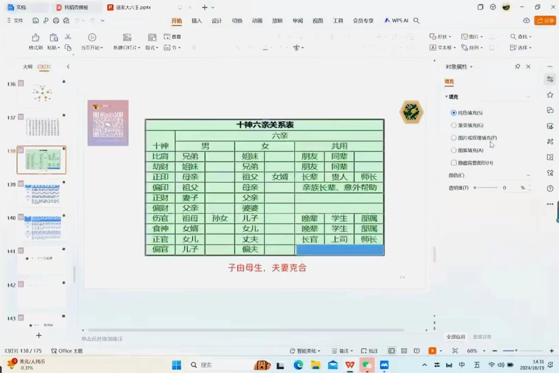
Task: Switch to the 插入 ribbon tab
Action: point(196,20)
